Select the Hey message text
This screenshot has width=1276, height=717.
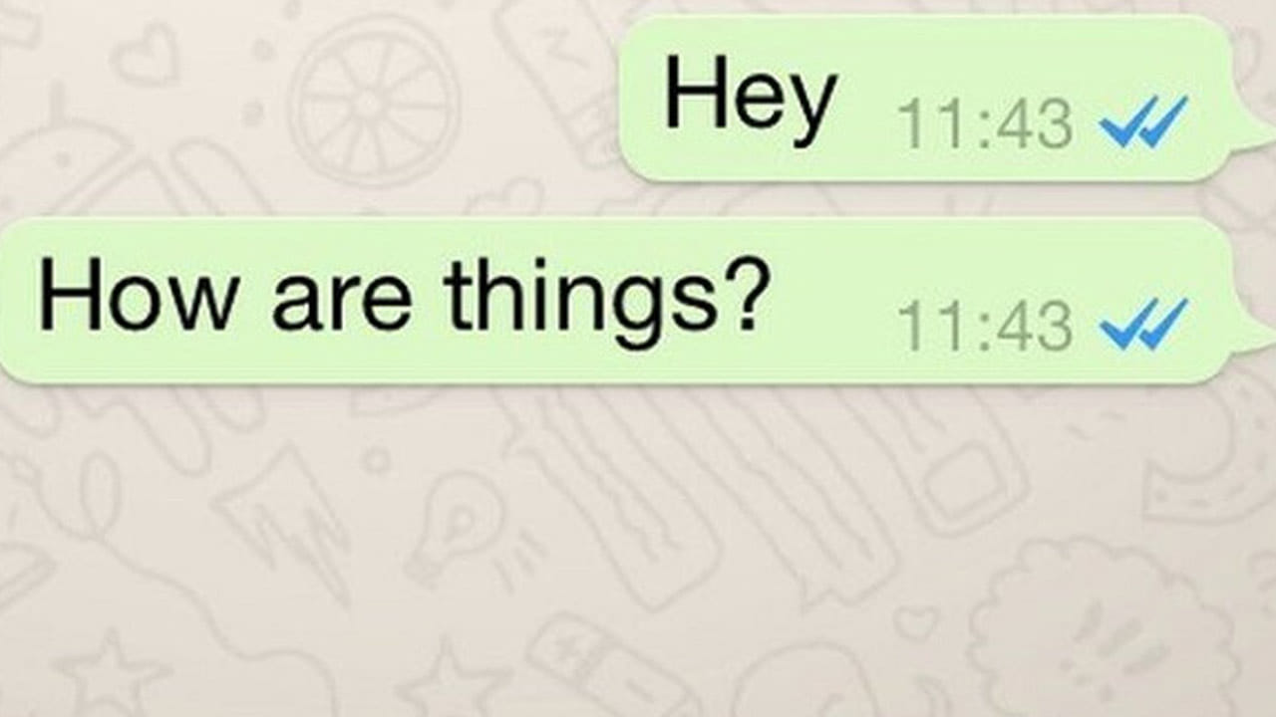(x=751, y=100)
